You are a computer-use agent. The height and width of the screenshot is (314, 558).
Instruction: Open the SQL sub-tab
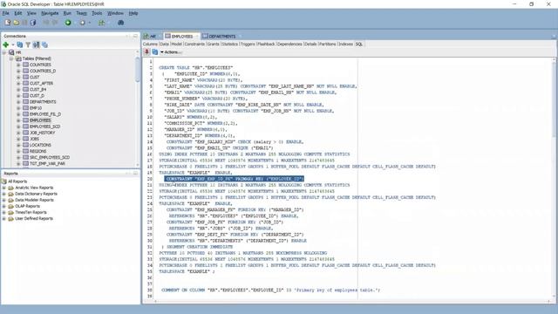point(359,44)
